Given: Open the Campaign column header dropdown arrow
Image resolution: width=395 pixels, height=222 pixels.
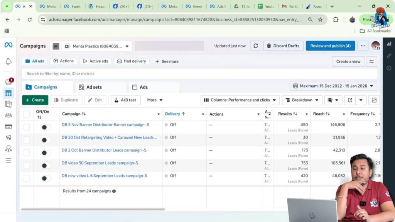Looking at the screenshot, I should (x=159, y=114).
